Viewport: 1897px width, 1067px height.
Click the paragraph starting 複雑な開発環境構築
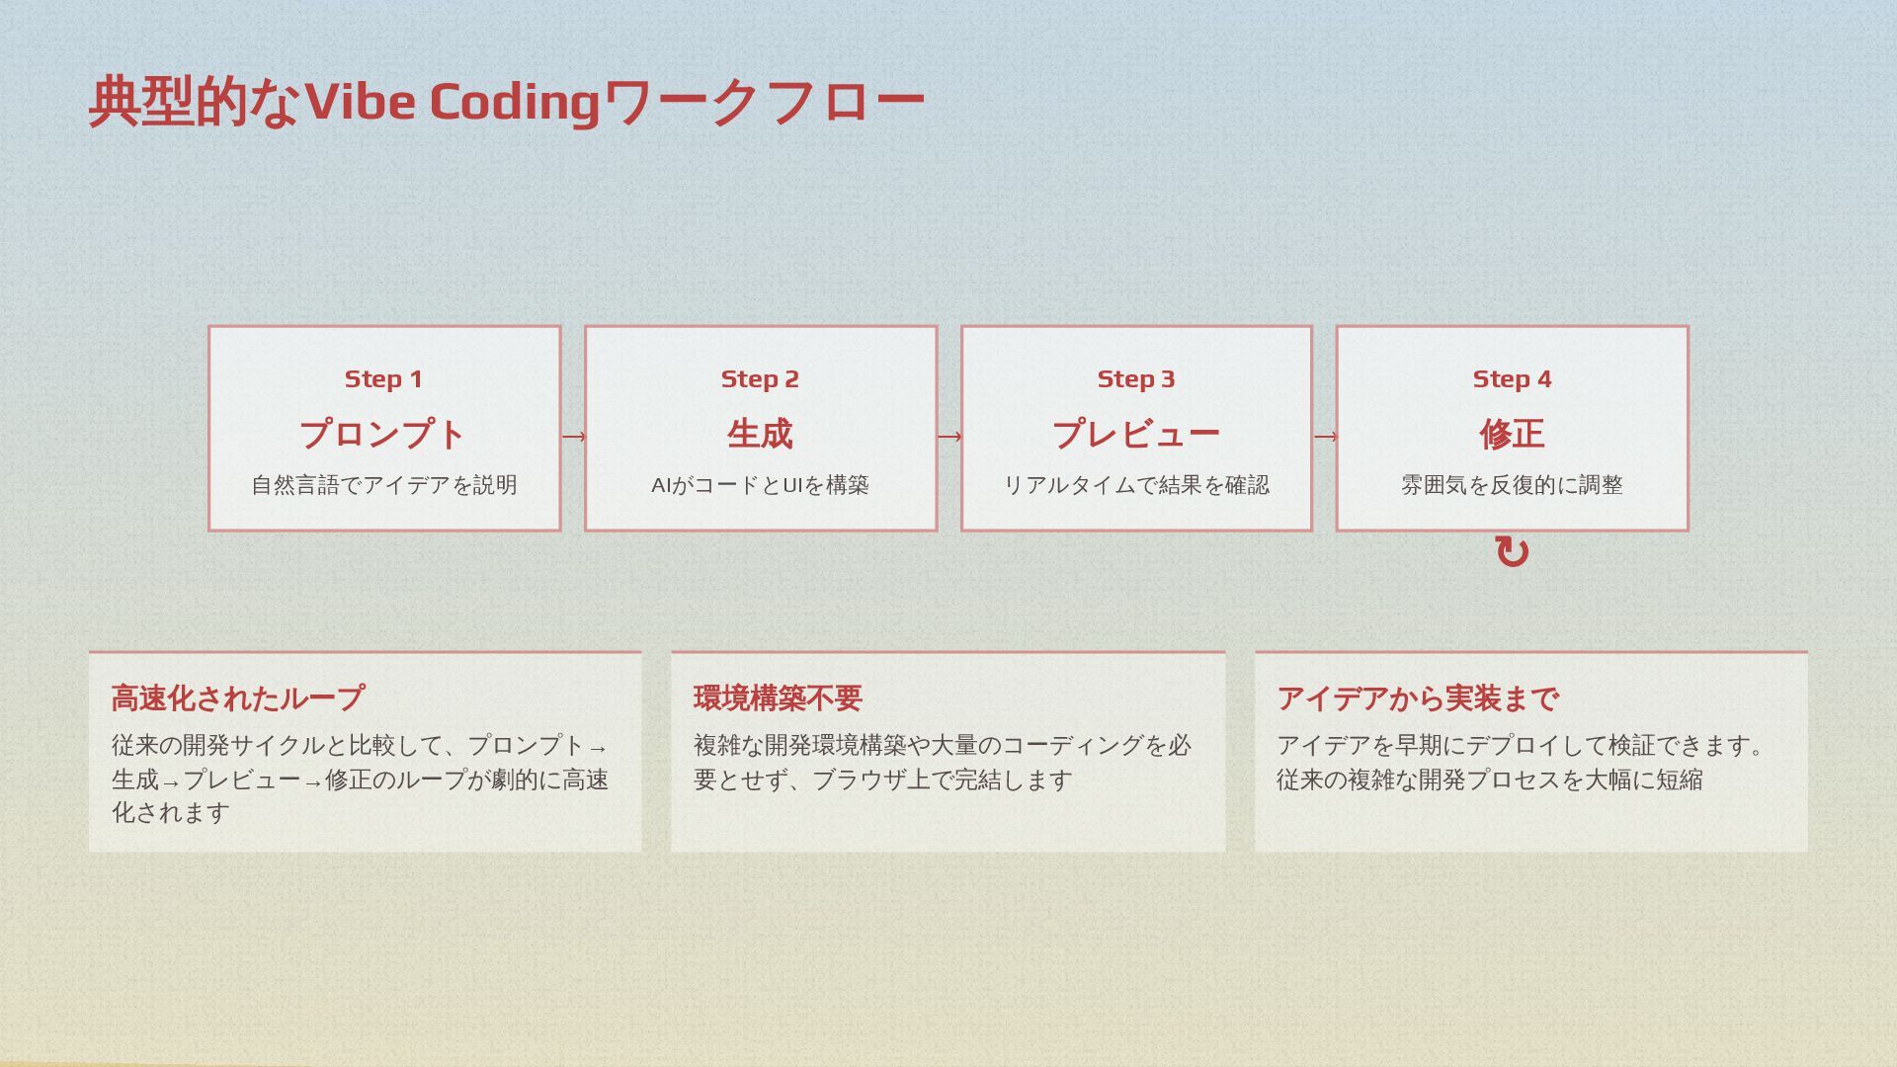pyautogui.click(x=942, y=762)
